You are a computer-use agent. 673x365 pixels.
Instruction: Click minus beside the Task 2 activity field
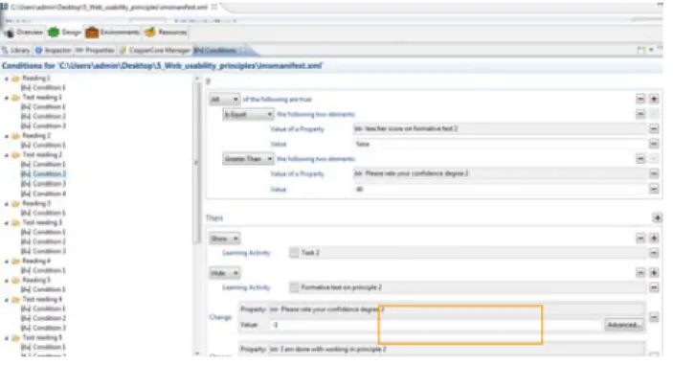click(x=654, y=253)
